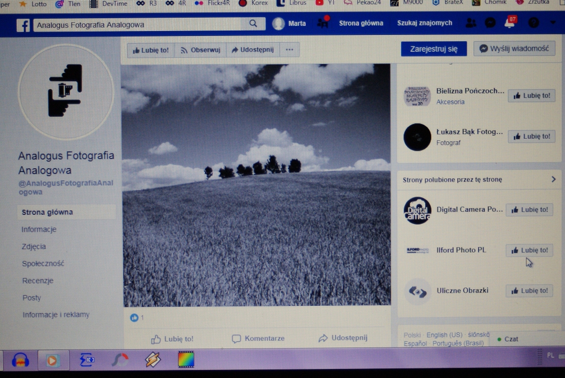Screen dimensions: 565x378
Task: Click the Facebook logo icon
Action: 23,25
